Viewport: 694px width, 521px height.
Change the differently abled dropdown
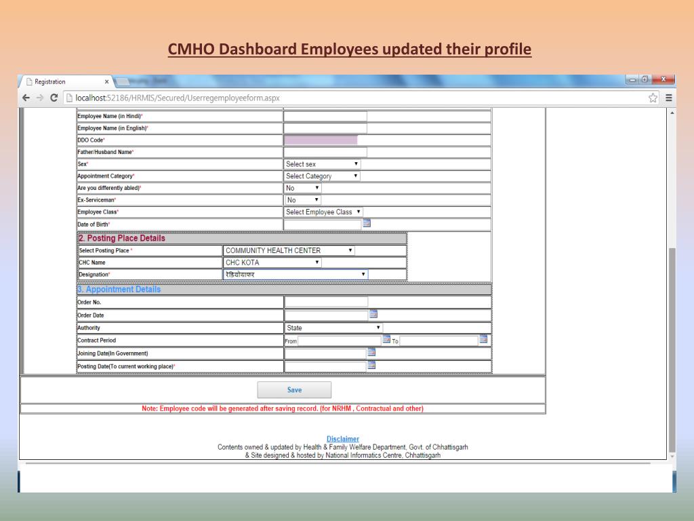point(303,188)
